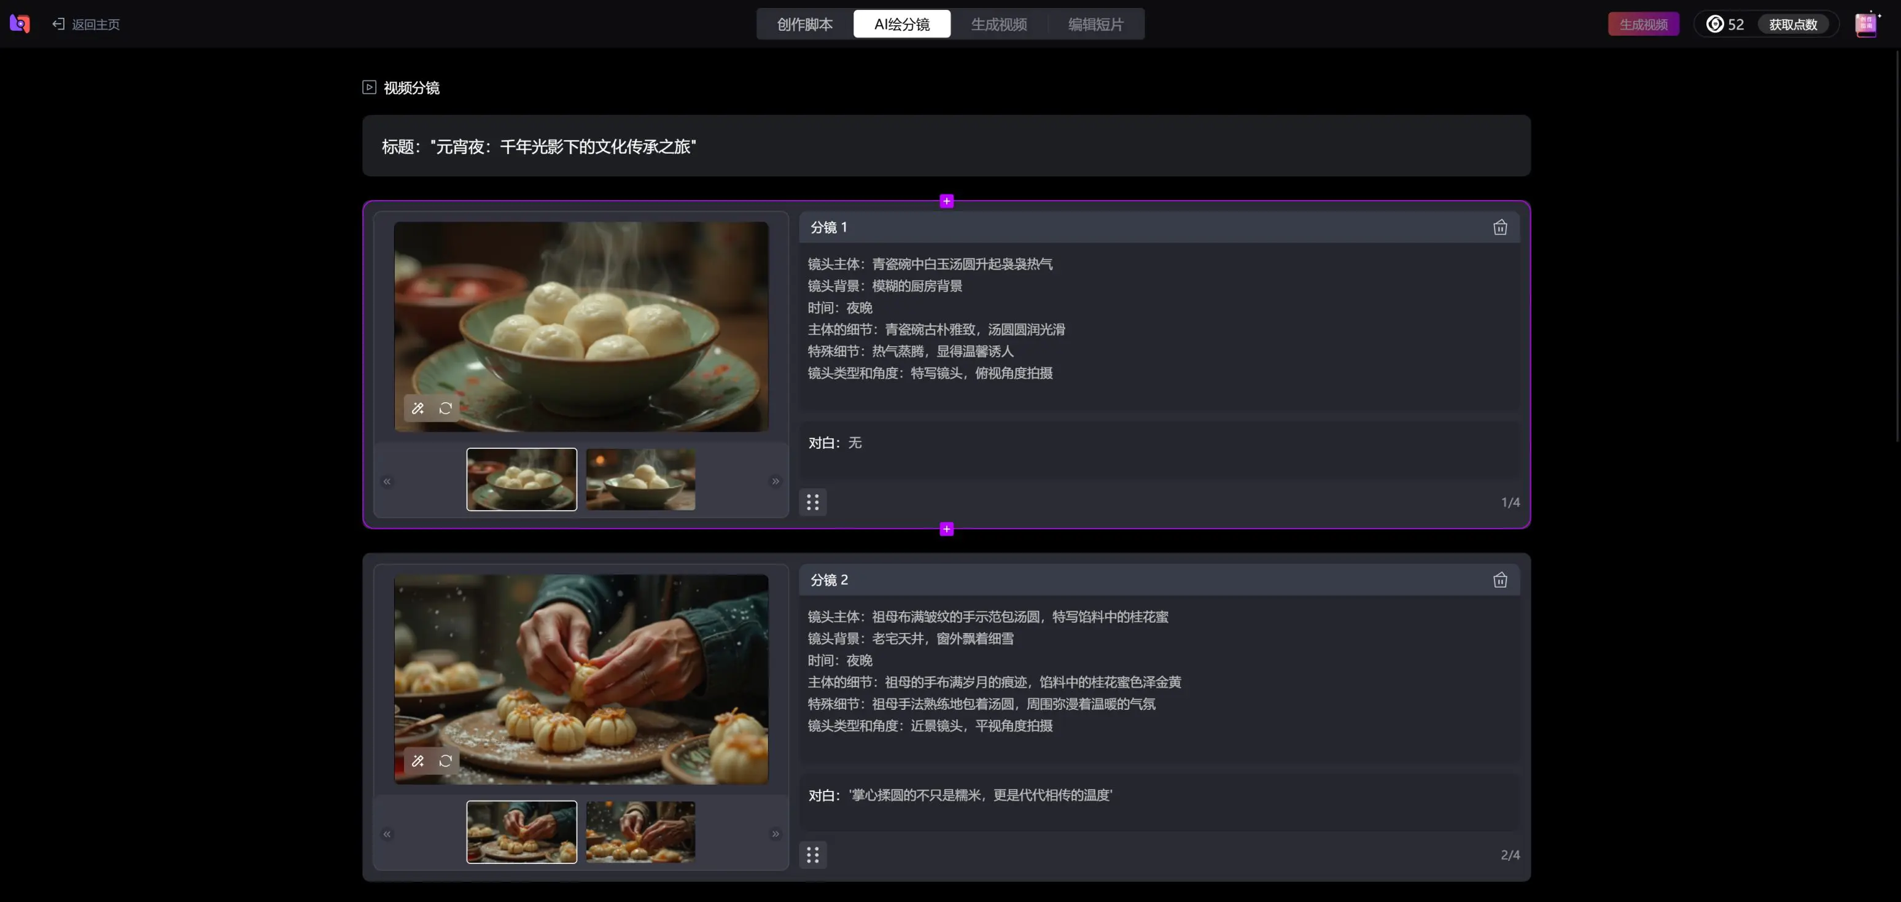The image size is (1901, 902).
Task: Click the edit image icon on storyboard 2
Action: pyautogui.click(x=418, y=761)
